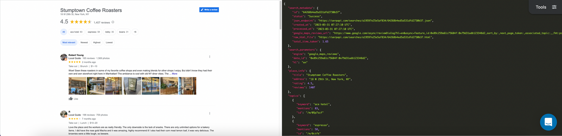Screen dimensions: 562x136
Task: Open seventh photo in Robert Young's review
Action: (x=187, y=86)
